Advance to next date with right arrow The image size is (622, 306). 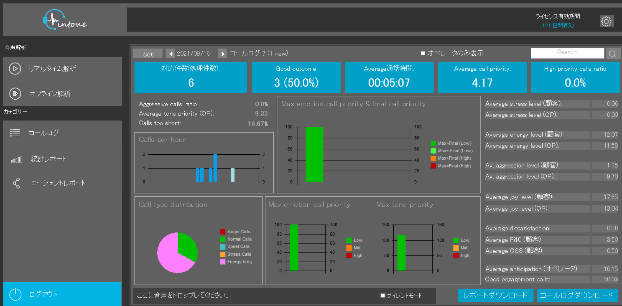[222, 54]
